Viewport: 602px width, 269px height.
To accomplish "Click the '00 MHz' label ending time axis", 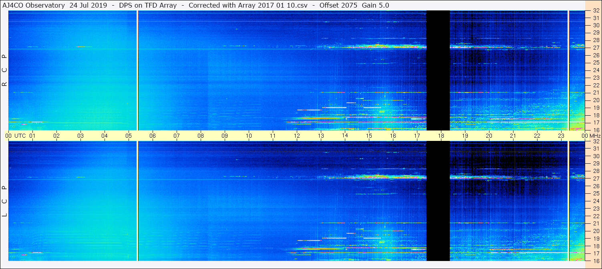I will tap(591, 136).
